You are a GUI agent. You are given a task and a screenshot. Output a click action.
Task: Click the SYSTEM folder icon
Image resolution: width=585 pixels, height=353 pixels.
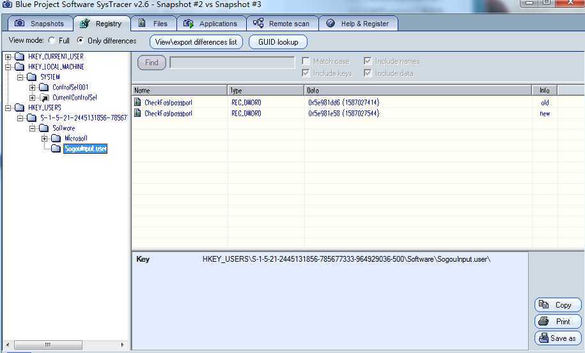click(32, 77)
